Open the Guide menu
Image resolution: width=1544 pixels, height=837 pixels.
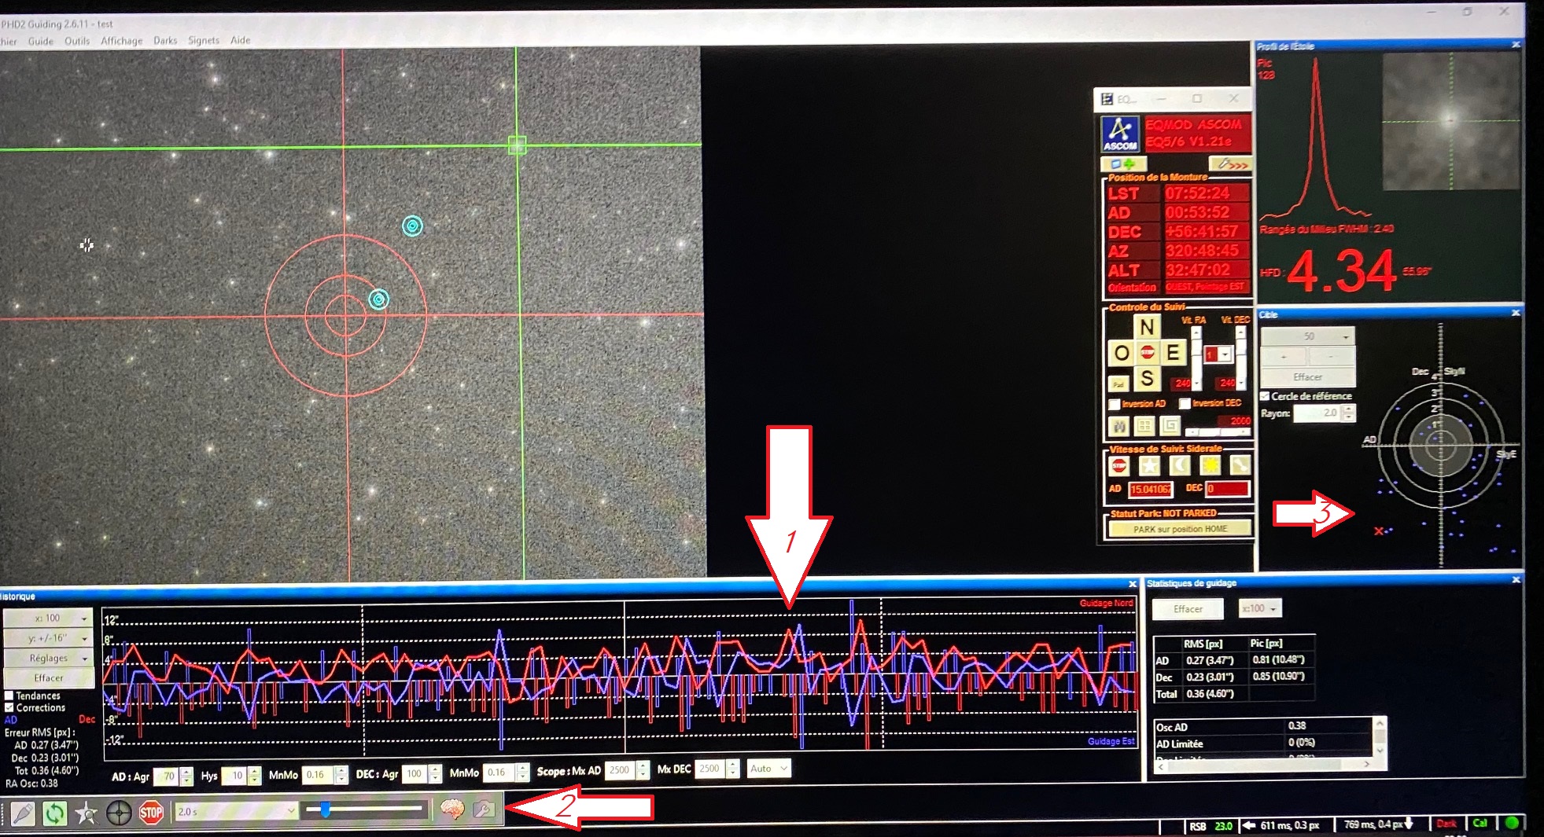41,41
